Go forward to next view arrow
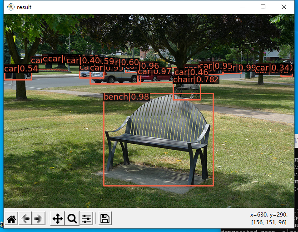 (x=39, y=218)
